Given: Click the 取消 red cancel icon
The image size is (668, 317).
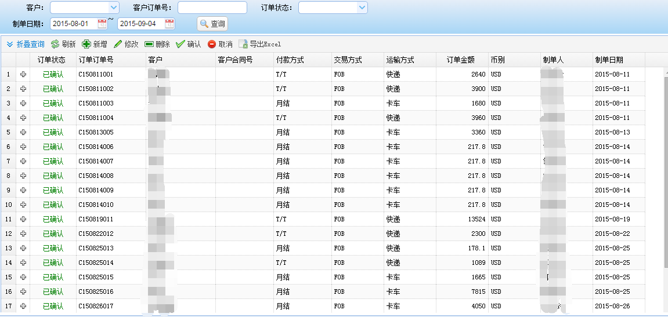Looking at the screenshot, I should [212, 44].
